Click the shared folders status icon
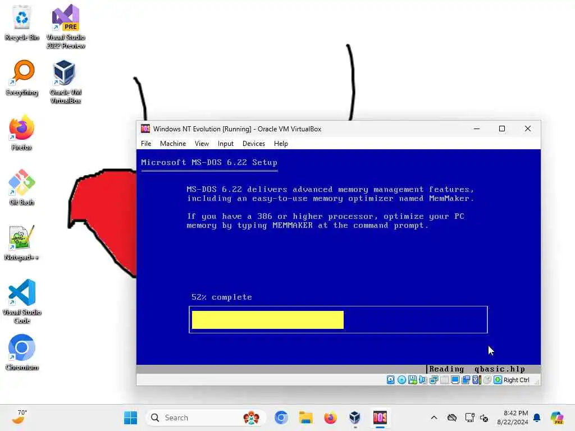 (466, 380)
